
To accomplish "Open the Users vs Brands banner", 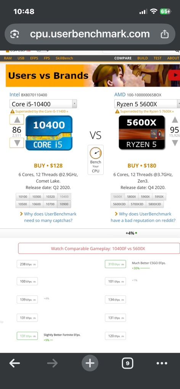I will 93,76.
